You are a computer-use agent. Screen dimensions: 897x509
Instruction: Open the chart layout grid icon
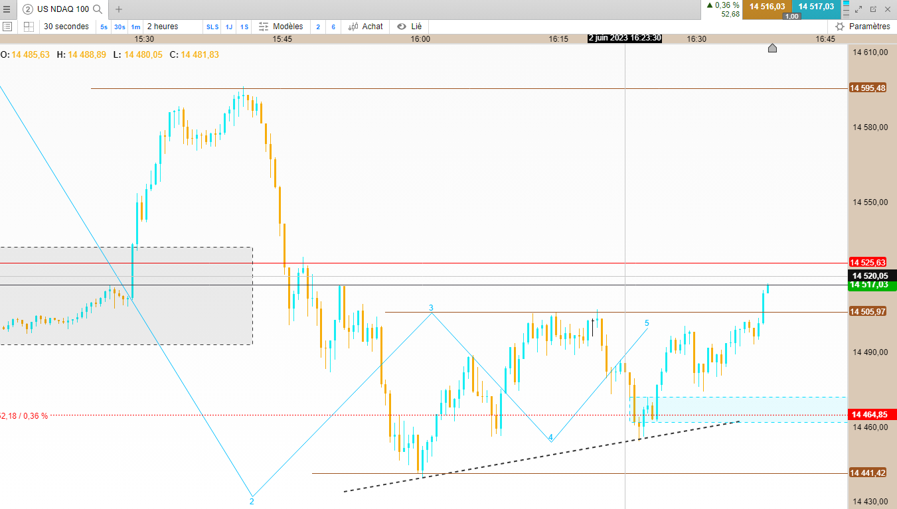point(29,27)
